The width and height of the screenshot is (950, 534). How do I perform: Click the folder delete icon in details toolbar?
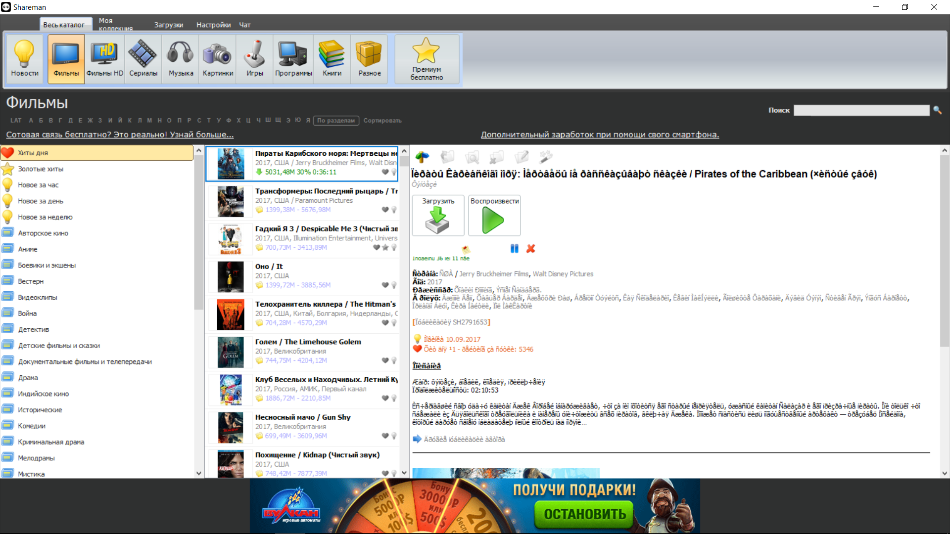coord(496,157)
